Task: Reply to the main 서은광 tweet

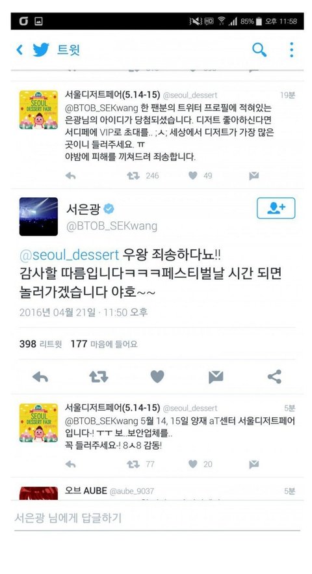Action: coord(40,377)
